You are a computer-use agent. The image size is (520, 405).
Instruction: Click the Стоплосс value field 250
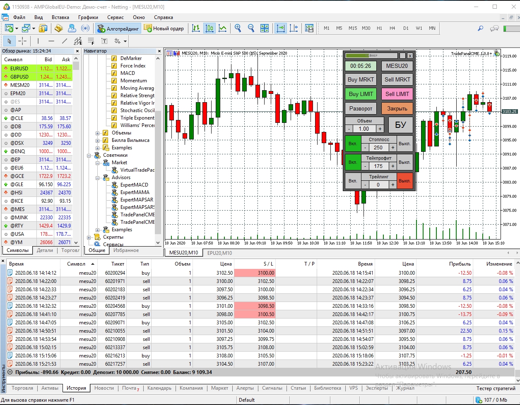(378, 147)
